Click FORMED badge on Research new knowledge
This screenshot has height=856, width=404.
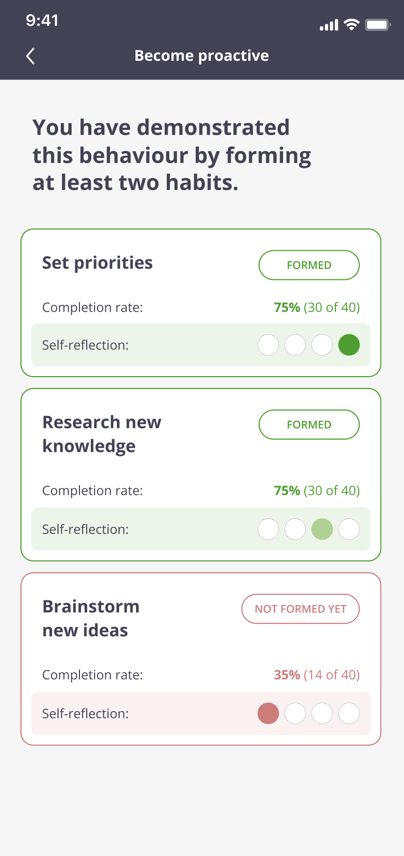coord(309,425)
